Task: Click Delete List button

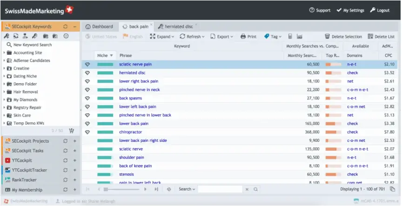Action: point(381,36)
